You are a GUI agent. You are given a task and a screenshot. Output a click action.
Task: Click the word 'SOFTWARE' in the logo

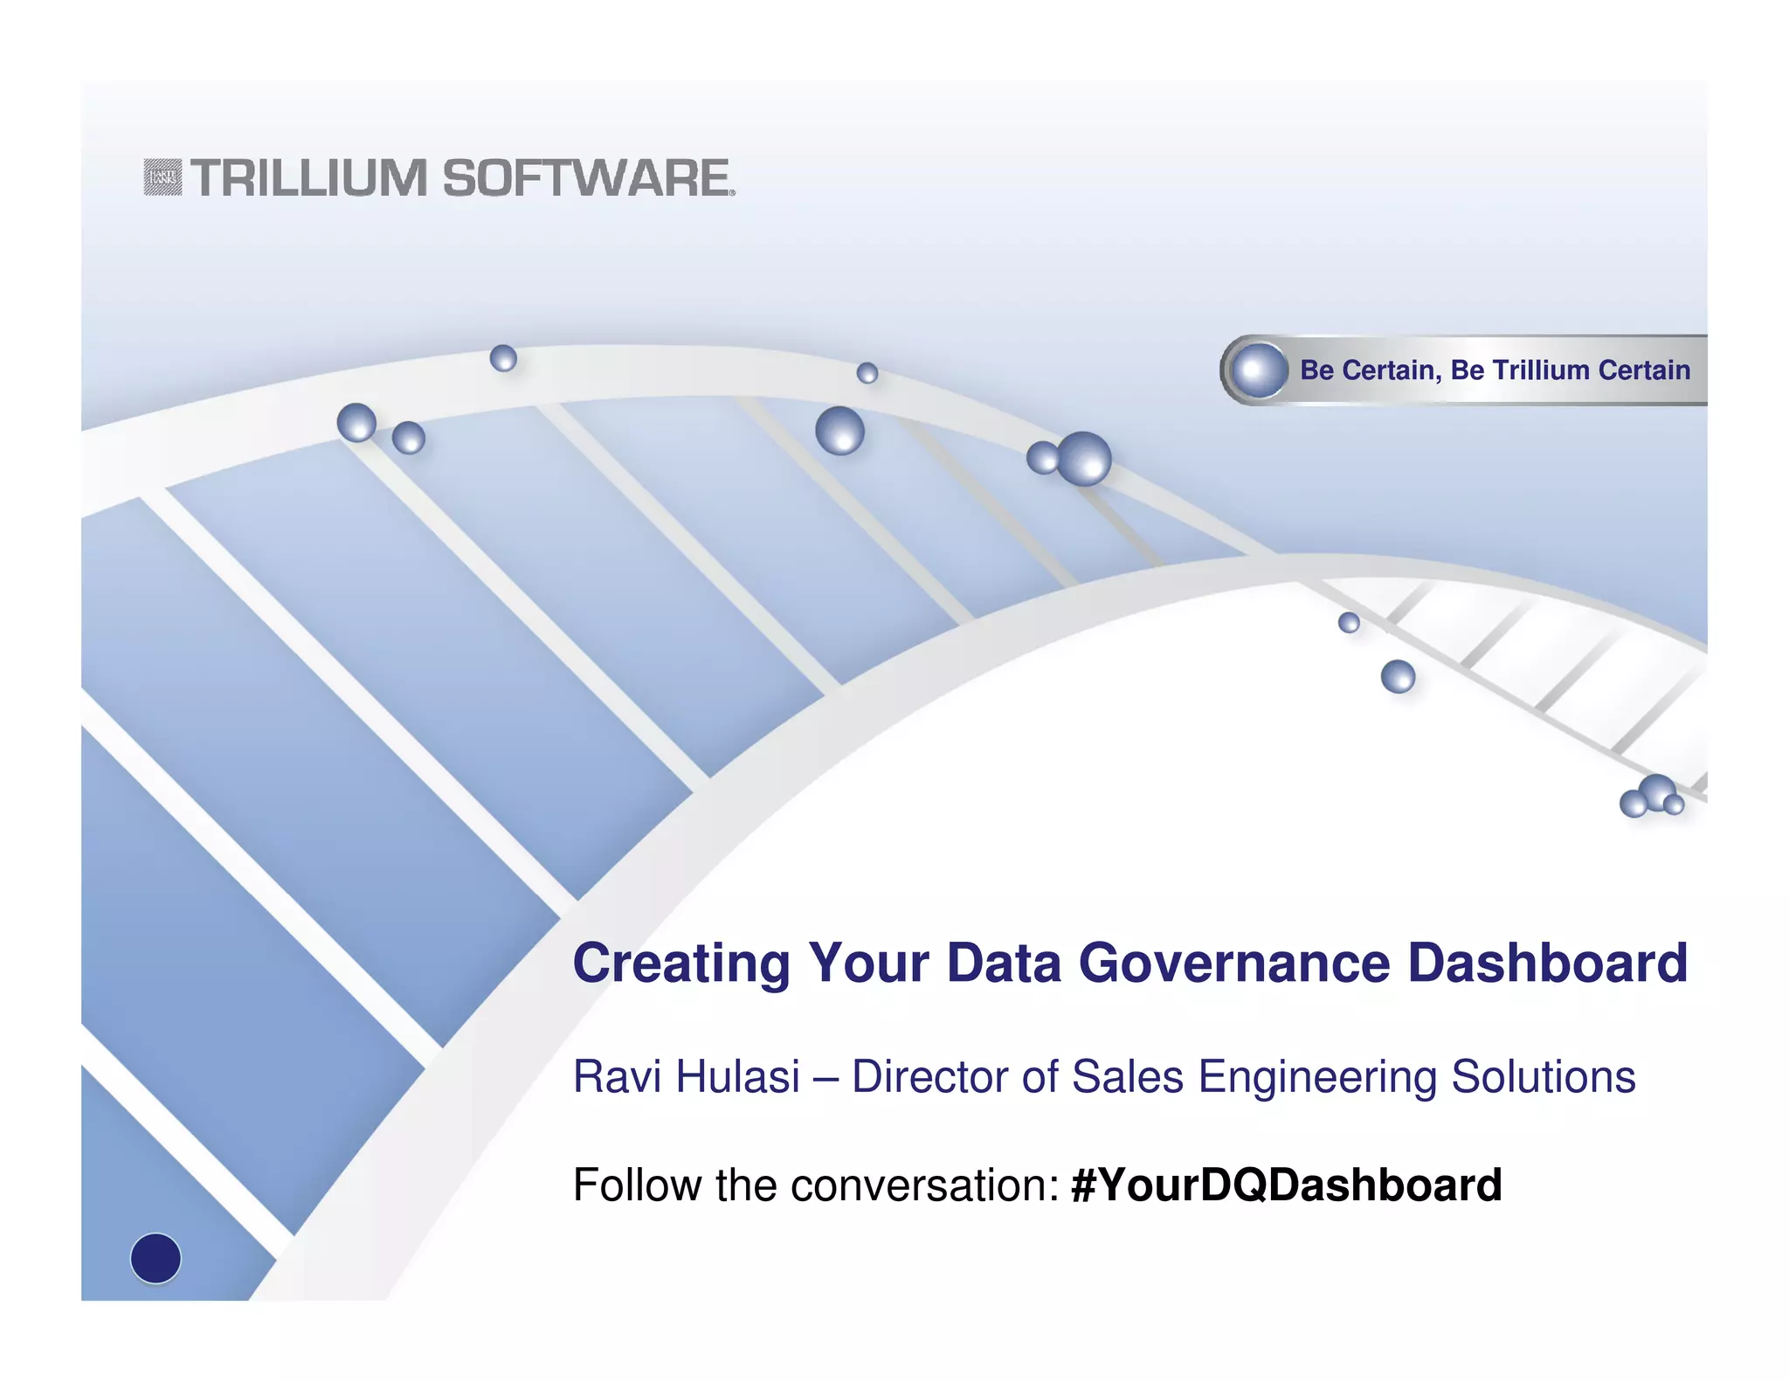point(589,178)
